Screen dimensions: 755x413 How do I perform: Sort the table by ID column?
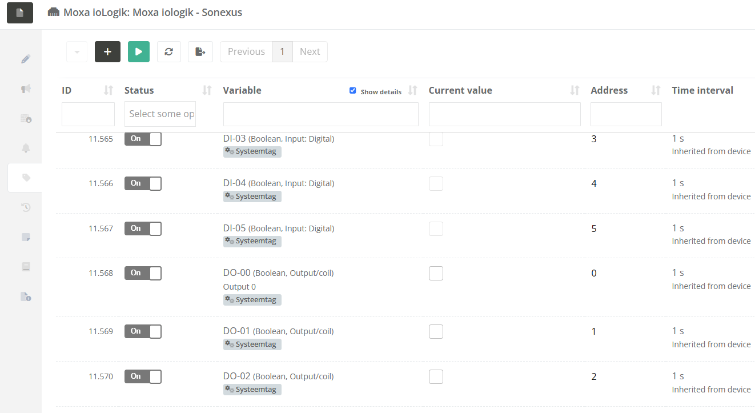108,90
